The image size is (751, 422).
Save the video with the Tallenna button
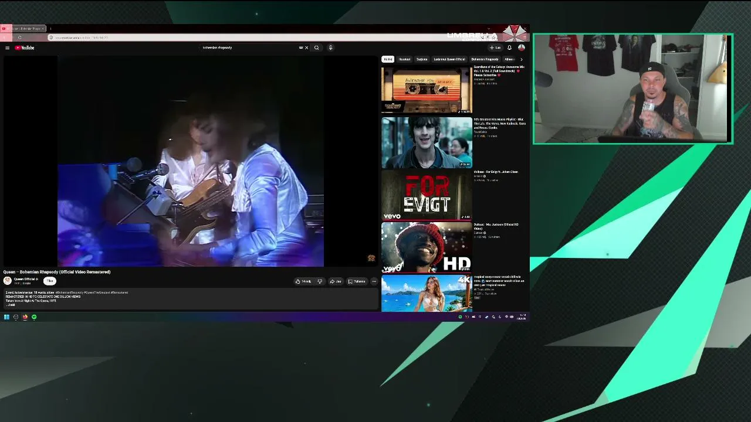tap(357, 281)
